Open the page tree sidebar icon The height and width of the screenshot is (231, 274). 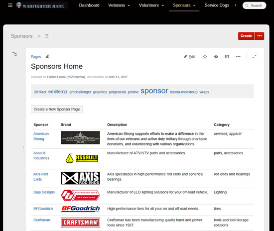pos(14,54)
